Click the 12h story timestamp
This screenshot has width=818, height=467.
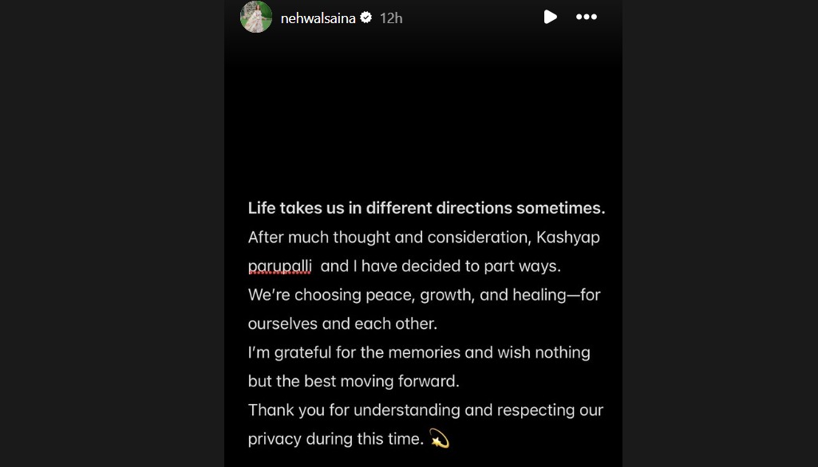pos(391,18)
